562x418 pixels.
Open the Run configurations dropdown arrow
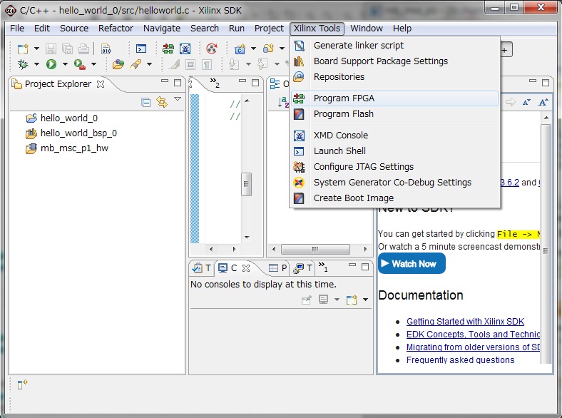[x=65, y=64]
